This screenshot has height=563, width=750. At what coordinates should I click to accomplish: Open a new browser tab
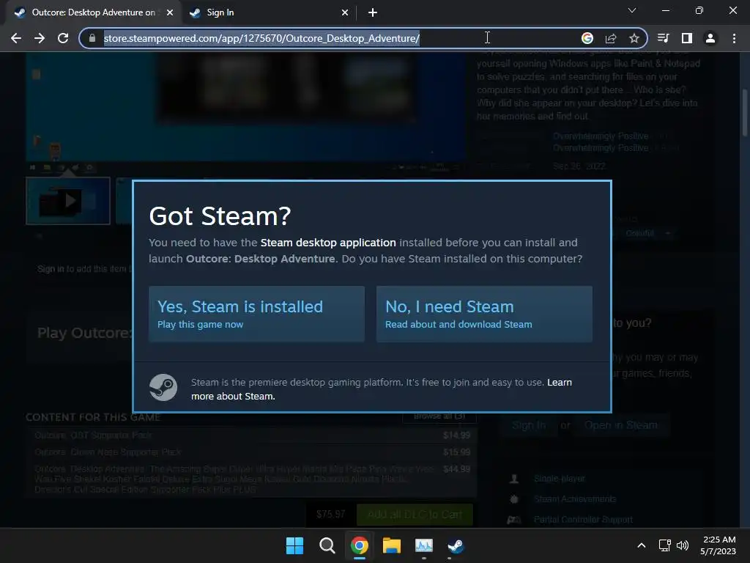(x=373, y=12)
